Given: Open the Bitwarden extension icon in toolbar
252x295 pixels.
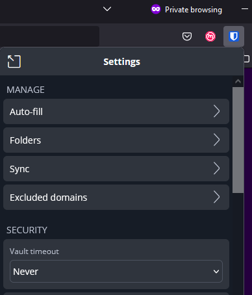Looking at the screenshot, I should (x=234, y=36).
